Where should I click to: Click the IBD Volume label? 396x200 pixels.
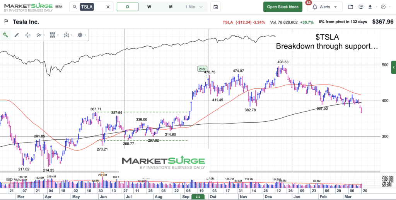pyautogui.click(x=16, y=180)
